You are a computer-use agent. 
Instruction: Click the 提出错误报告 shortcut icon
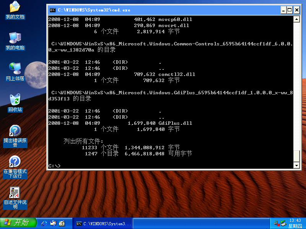15,136
